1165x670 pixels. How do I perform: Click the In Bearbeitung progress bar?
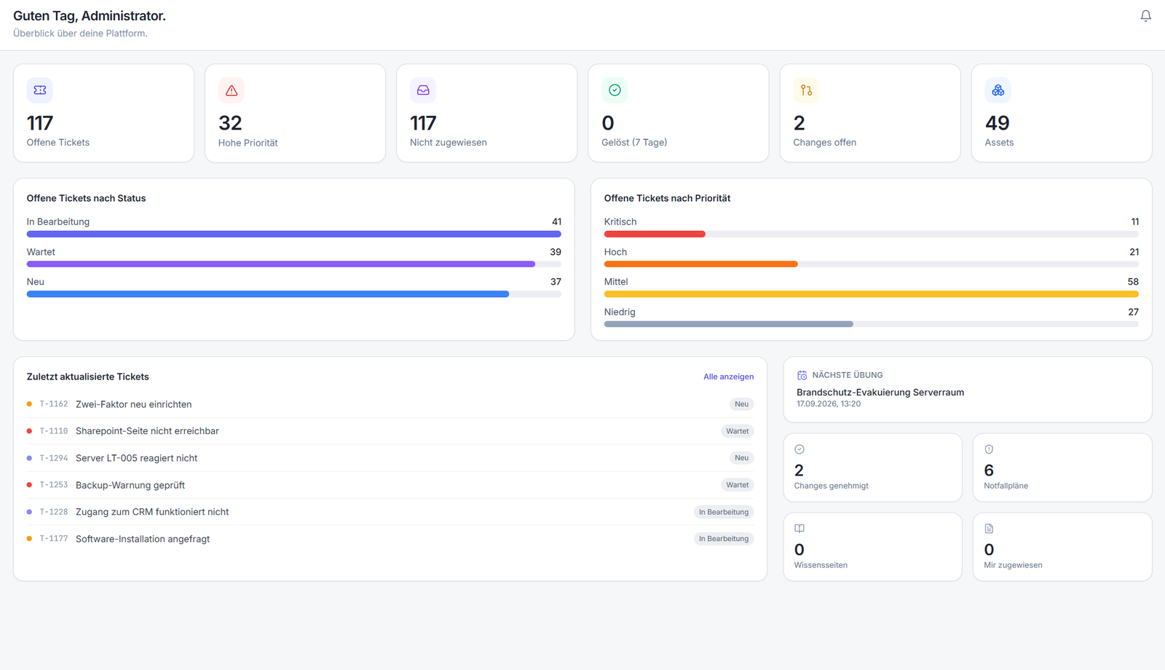pos(294,234)
